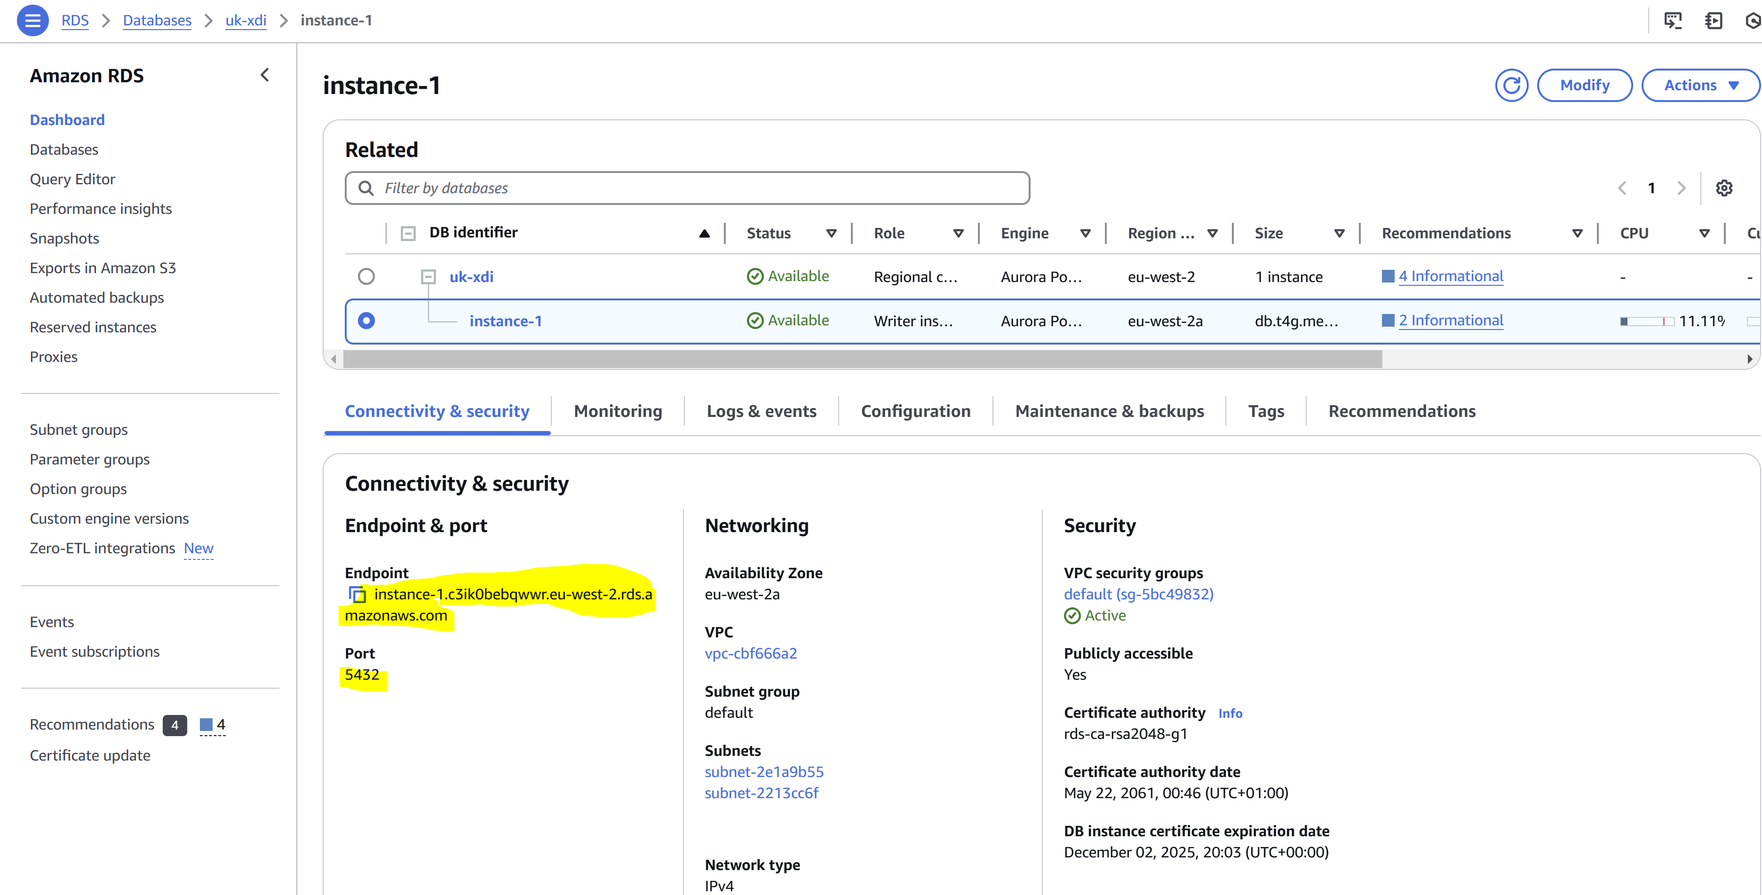This screenshot has height=895, width=1762.
Task: Open the vpc-cbf666a2 link
Action: tap(750, 653)
